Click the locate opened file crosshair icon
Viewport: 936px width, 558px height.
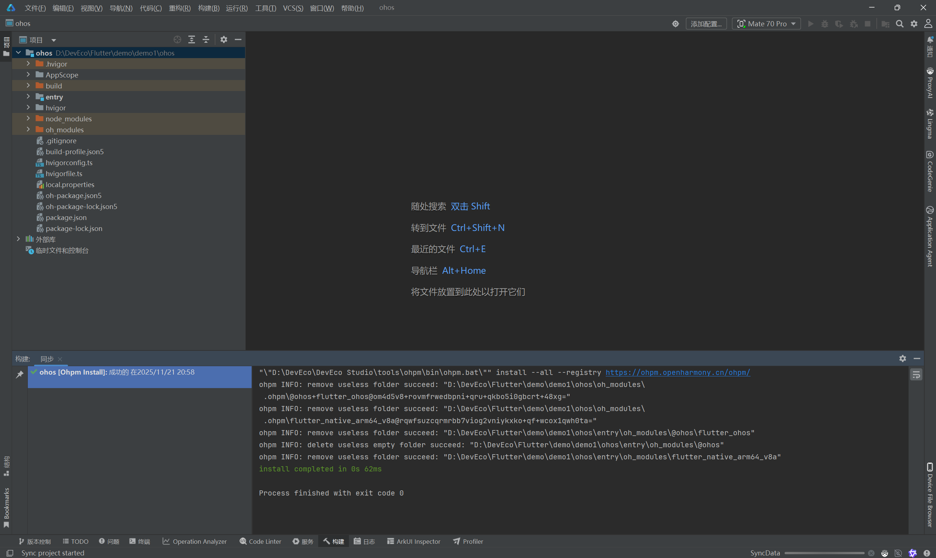pos(177,39)
